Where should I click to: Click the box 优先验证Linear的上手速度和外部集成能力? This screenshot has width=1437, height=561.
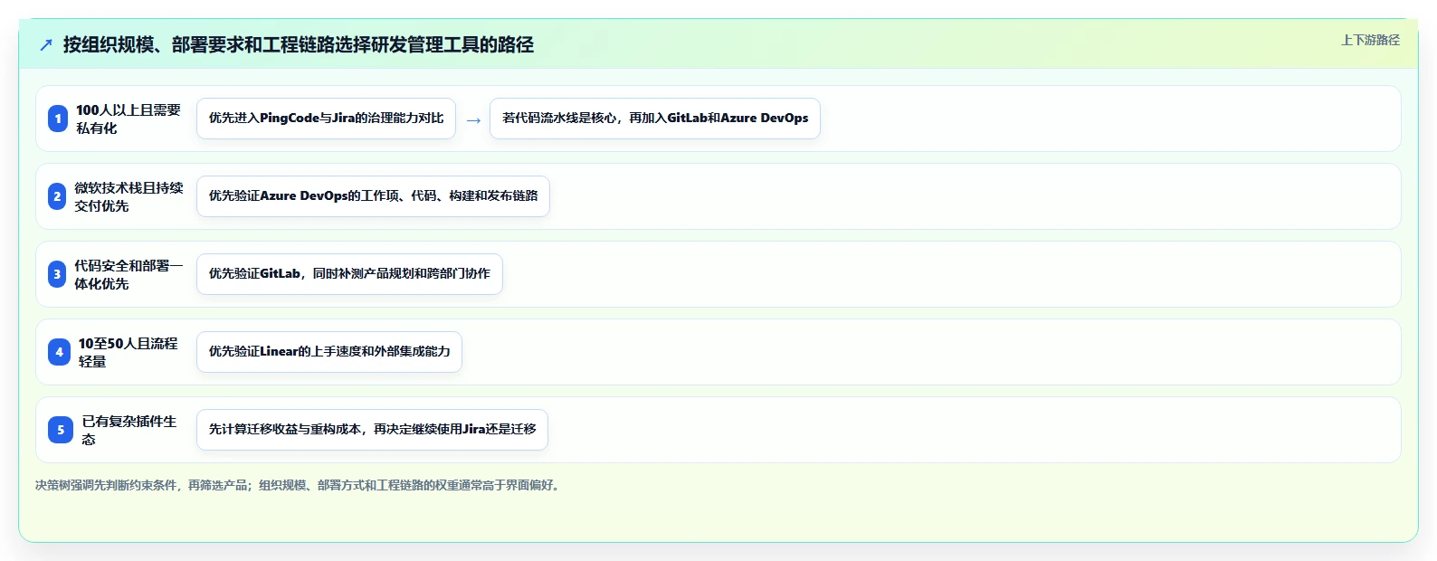329,352
